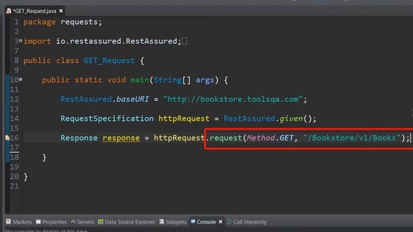This screenshot has height=232, width=413.
Task: Click 'package' keyword on line 1
Action: [39, 22]
